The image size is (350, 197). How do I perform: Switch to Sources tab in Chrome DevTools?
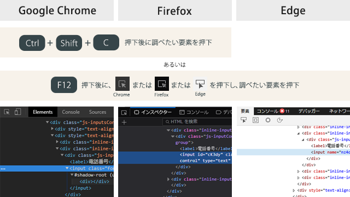(x=97, y=112)
